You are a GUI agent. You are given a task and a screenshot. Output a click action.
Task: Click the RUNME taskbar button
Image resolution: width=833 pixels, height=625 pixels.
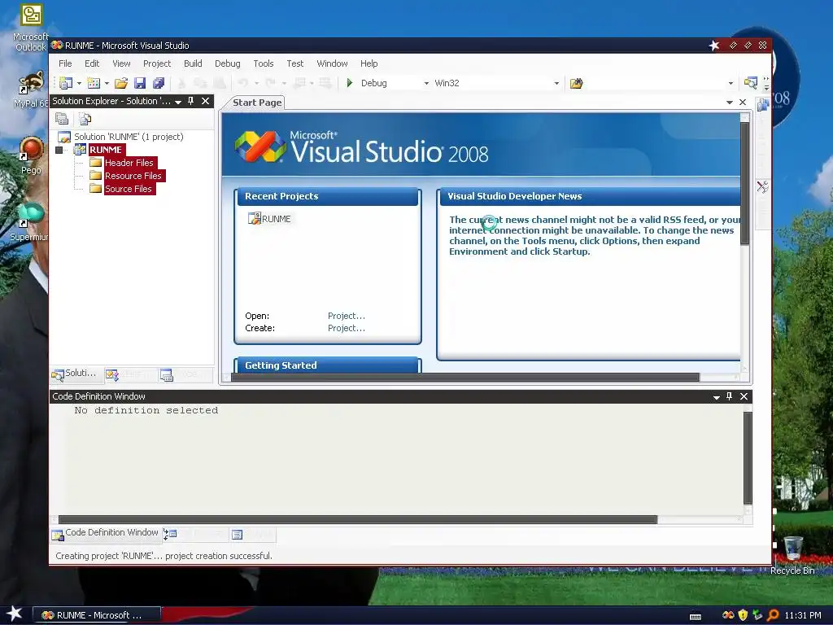point(97,615)
